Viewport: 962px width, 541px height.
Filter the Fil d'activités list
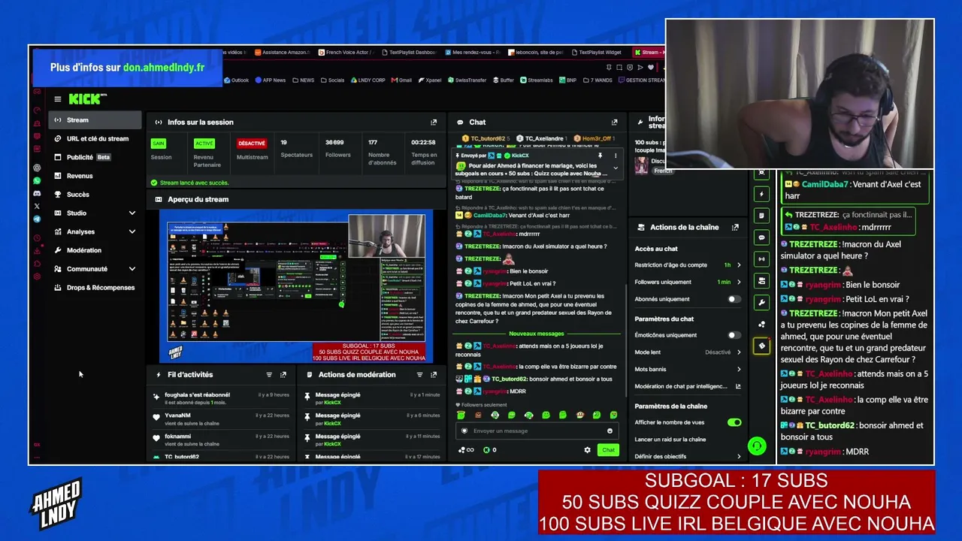coord(269,374)
